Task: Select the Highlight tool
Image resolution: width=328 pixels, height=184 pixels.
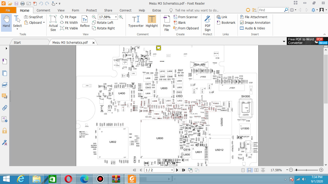Action: [152, 21]
